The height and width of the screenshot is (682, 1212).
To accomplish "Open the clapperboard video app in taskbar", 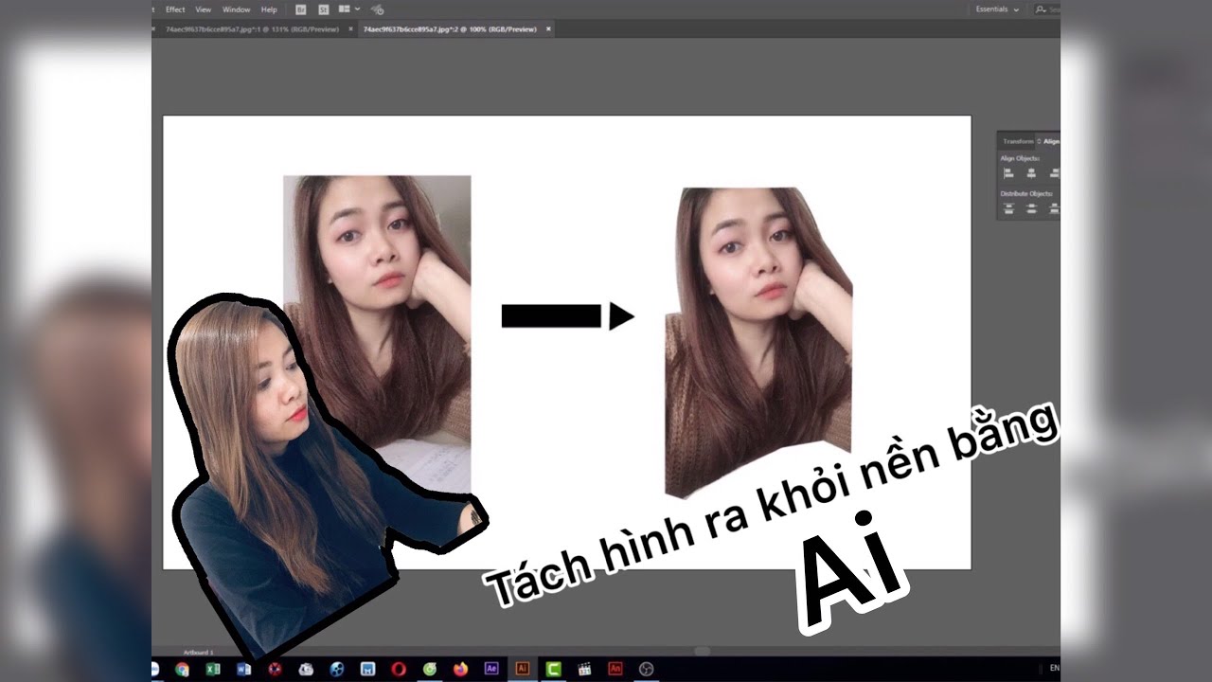I will [x=584, y=669].
